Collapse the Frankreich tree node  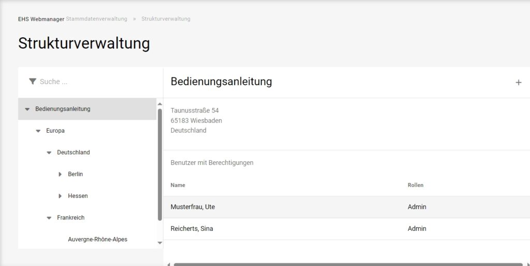click(x=49, y=218)
